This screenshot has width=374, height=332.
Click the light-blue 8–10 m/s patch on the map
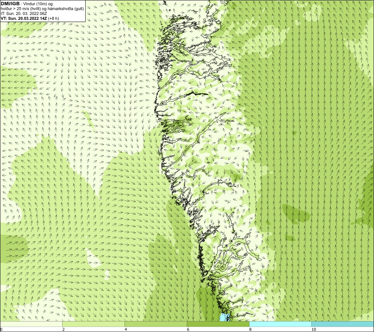tap(224, 317)
